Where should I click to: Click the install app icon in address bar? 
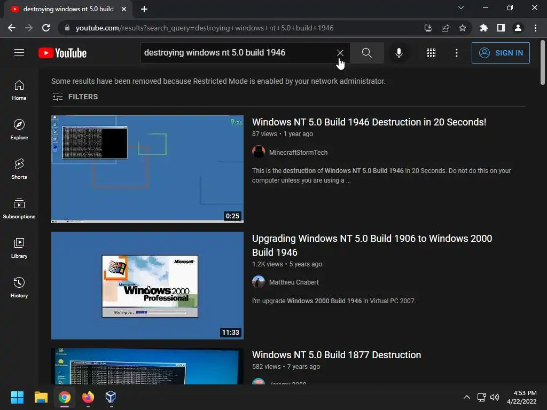click(x=428, y=28)
